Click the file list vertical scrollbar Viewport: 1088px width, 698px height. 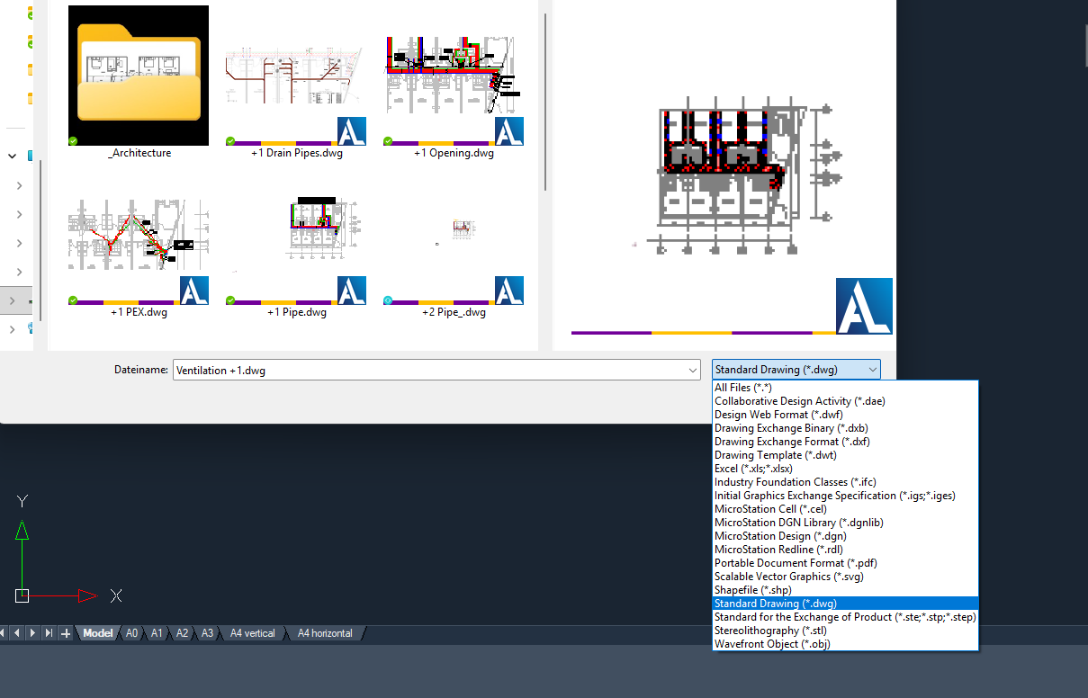[x=544, y=99]
